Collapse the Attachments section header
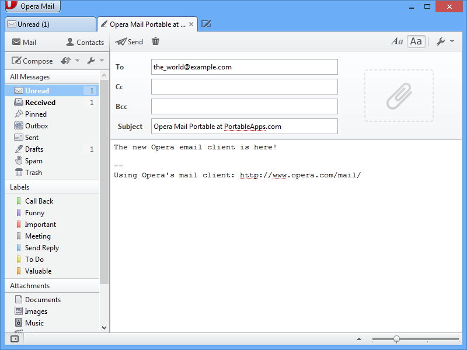 coord(52,286)
